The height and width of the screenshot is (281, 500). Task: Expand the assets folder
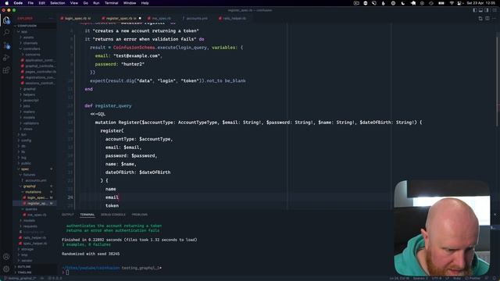click(x=28, y=37)
